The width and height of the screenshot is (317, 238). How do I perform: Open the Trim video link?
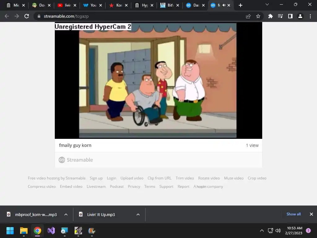point(185,178)
